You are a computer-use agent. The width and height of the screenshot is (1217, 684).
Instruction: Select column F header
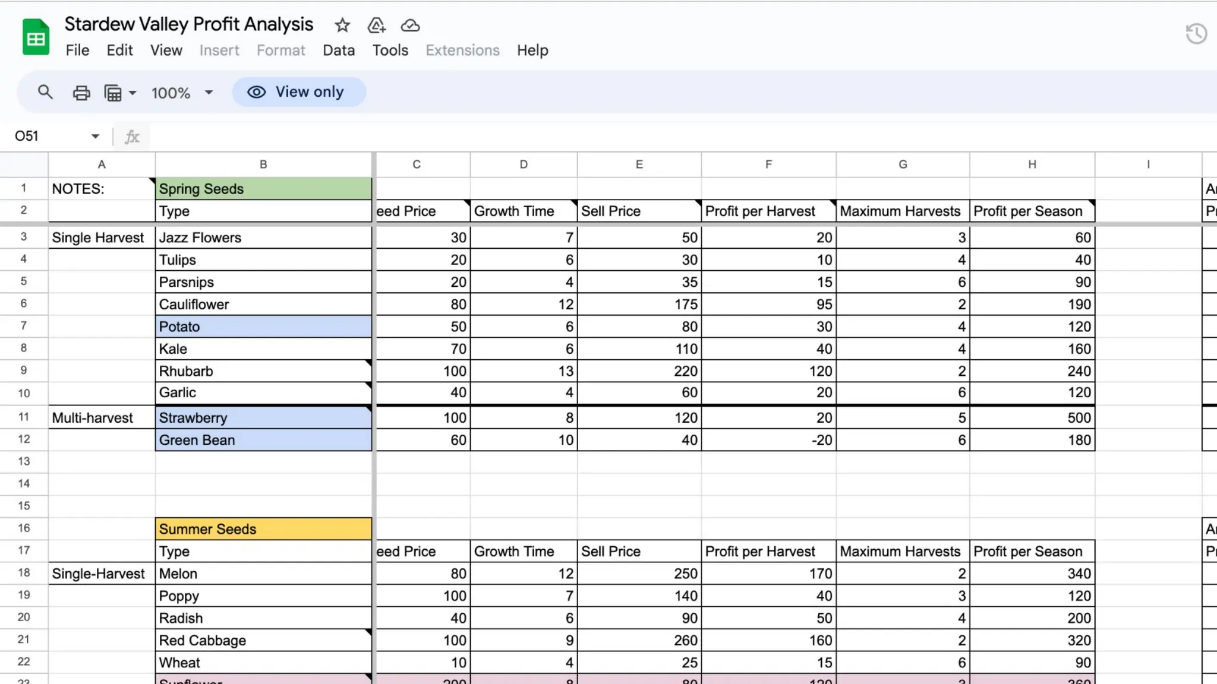tap(768, 164)
